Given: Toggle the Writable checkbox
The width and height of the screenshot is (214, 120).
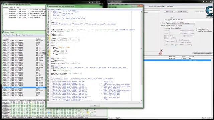Looking at the screenshot, I should (165, 36).
